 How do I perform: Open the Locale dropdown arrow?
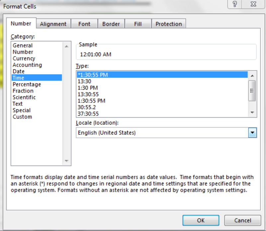[253, 132]
